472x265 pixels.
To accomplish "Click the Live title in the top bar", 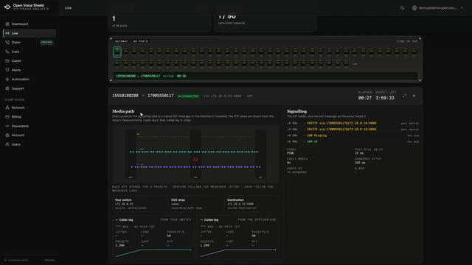I will pyautogui.click(x=68, y=8).
